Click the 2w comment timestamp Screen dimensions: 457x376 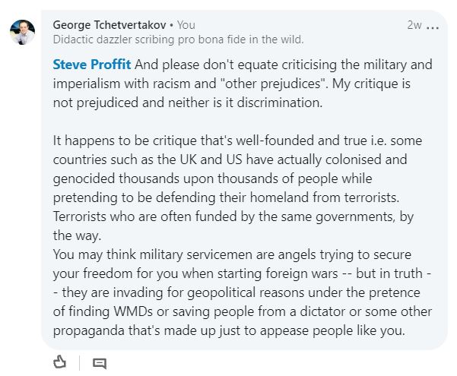point(414,25)
